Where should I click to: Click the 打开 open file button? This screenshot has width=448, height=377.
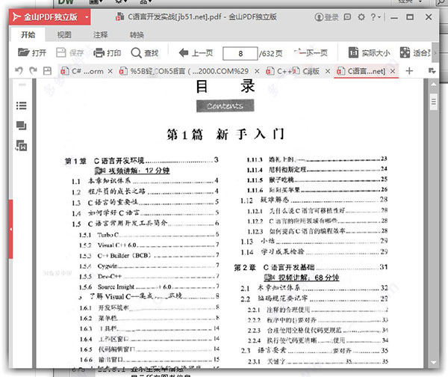(x=32, y=53)
